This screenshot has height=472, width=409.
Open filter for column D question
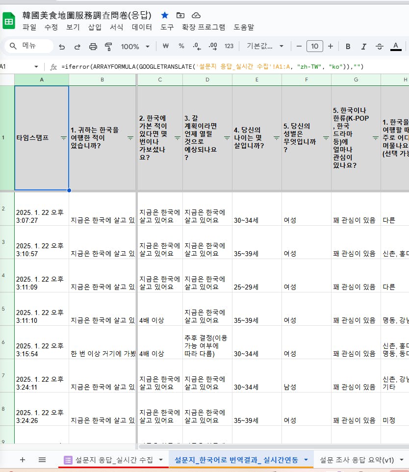tap(227, 138)
